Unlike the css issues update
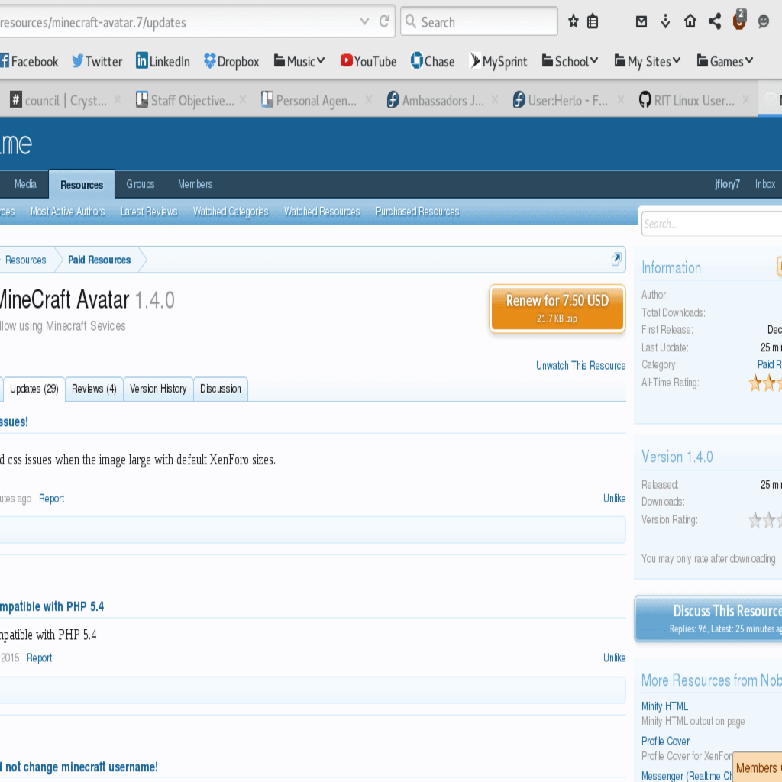The height and width of the screenshot is (782, 782). click(x=615, y=498)
